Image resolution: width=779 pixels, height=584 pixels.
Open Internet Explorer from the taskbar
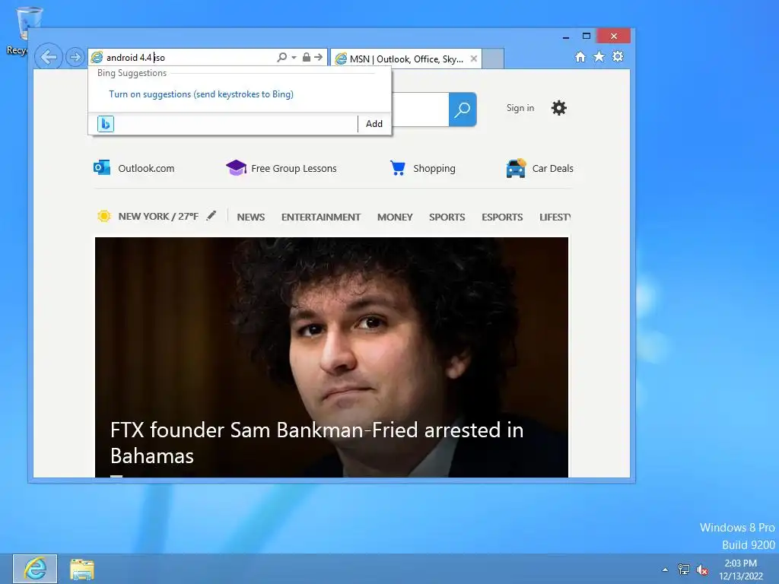tap(35, 569)
